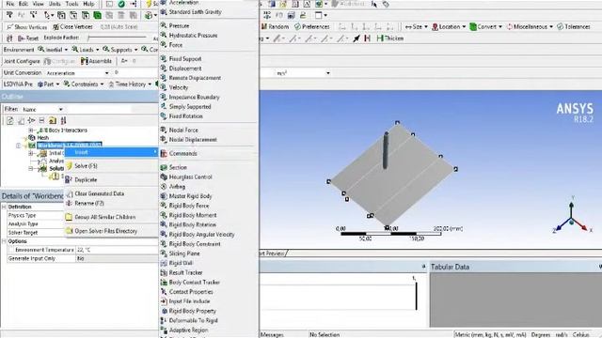Adjust the Explode Factor slider

(x=117, y=38)
